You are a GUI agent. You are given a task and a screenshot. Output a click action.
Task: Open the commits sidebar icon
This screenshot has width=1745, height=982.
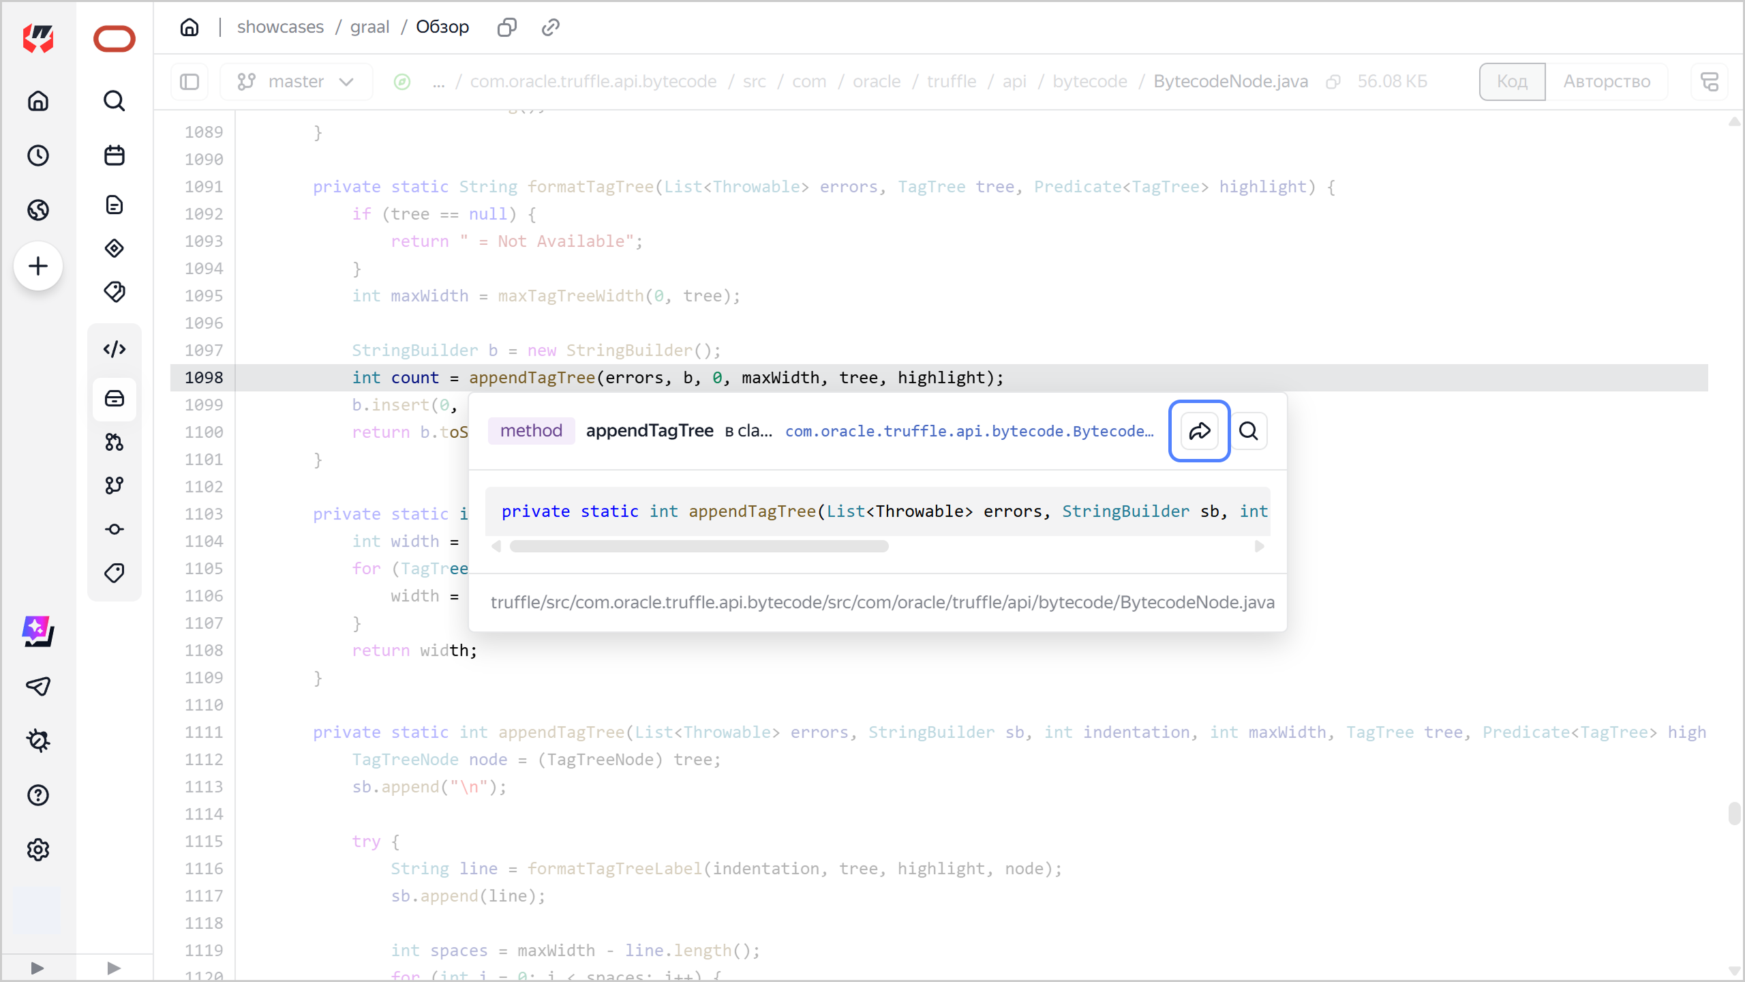(x=114, y=529)
